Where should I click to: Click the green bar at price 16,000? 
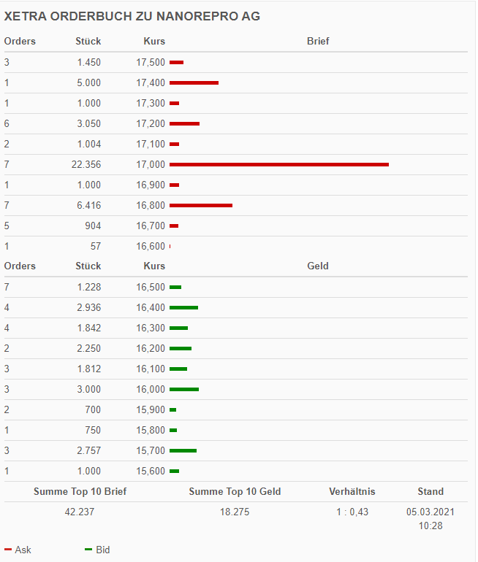pyautogui.click(x=184, y=389)
